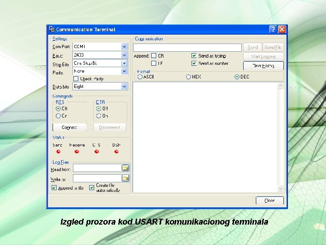Set RTS to On
Image resolution: width=326 pixels, height=245 pixels.
(x=58, y=116)
